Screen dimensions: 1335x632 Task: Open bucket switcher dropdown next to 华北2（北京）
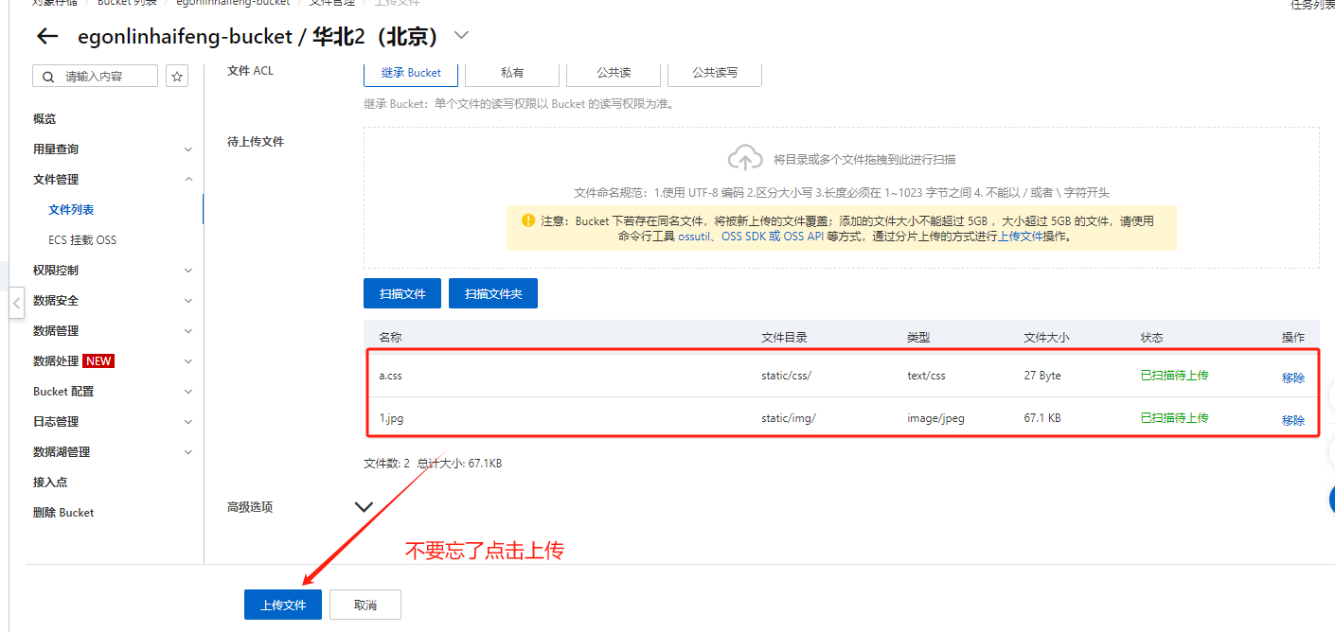pyautogui.click(x=461, y=36)
